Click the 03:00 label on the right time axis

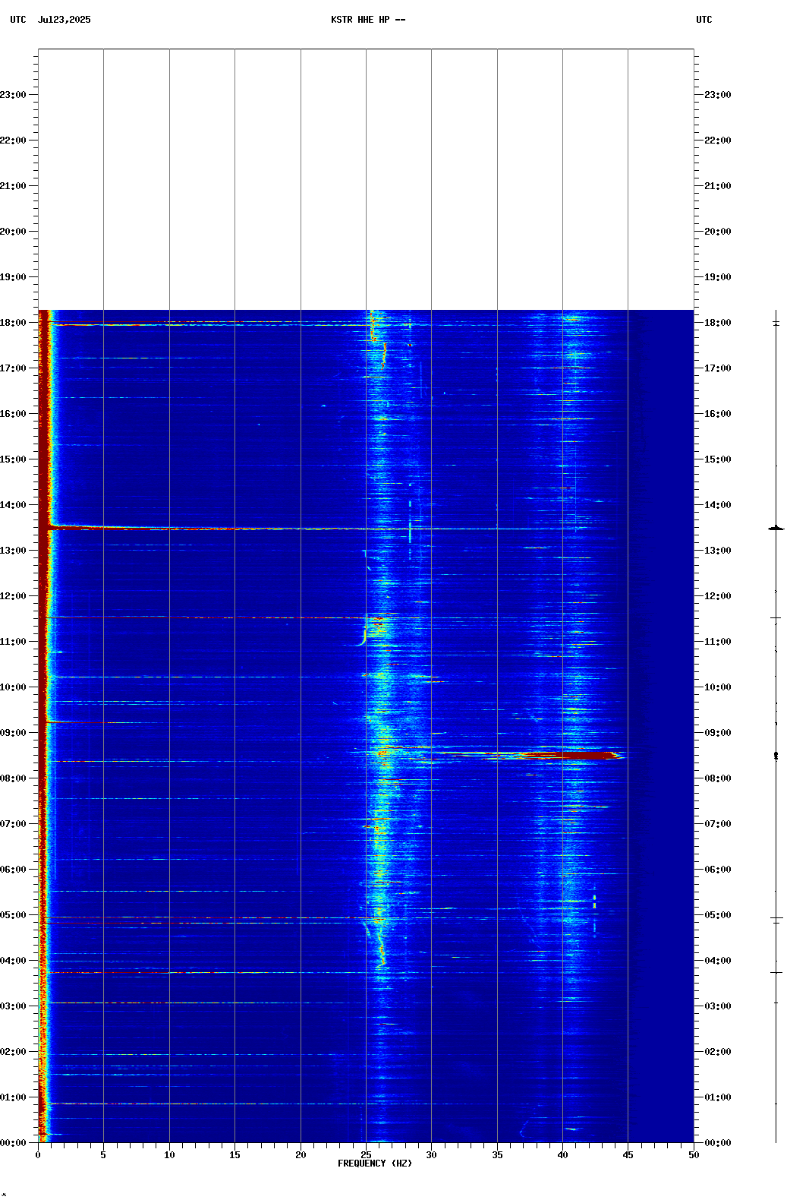(718, 1006)
